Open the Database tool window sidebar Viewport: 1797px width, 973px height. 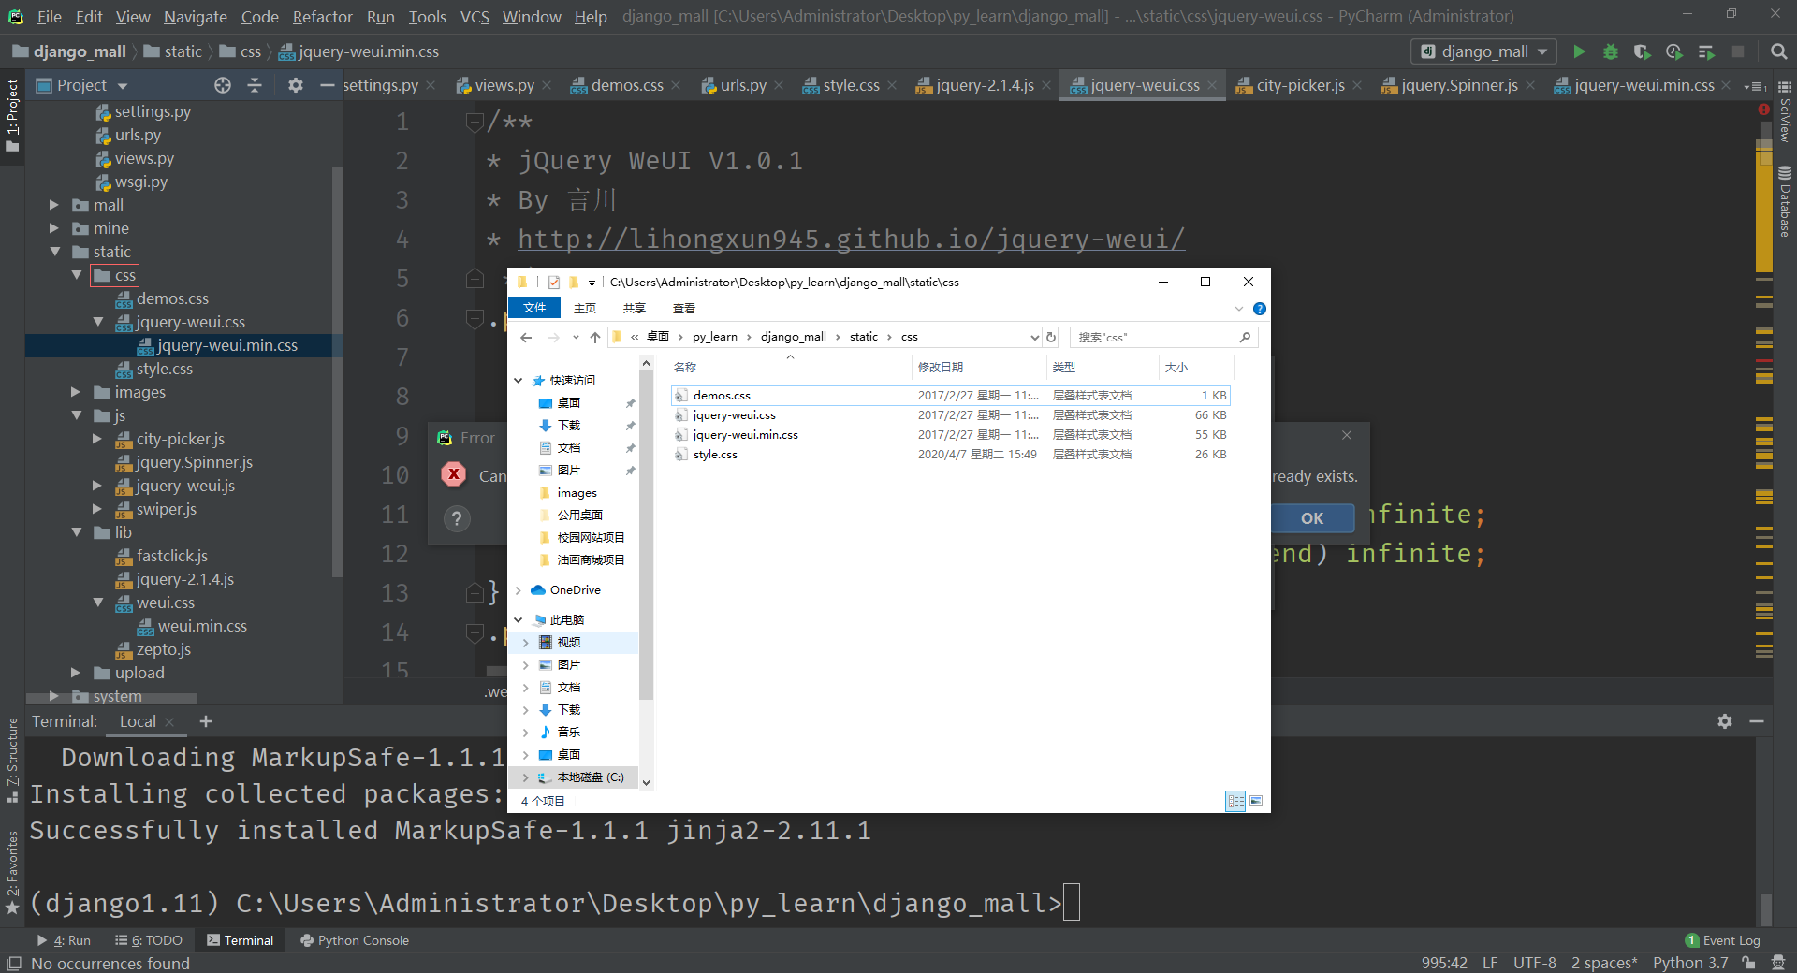[1785, 201]
